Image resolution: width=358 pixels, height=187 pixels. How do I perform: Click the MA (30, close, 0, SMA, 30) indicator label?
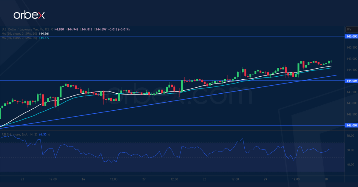click(19, 38)
